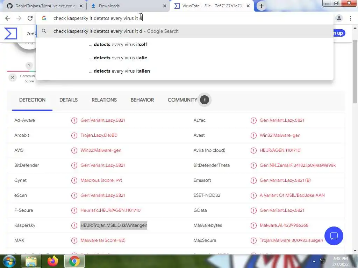Viewport: 358px width, 268px height.
Task: Click the ESET-NOD32 engine name
Action: pyautogui.click(x=207, y=195)
